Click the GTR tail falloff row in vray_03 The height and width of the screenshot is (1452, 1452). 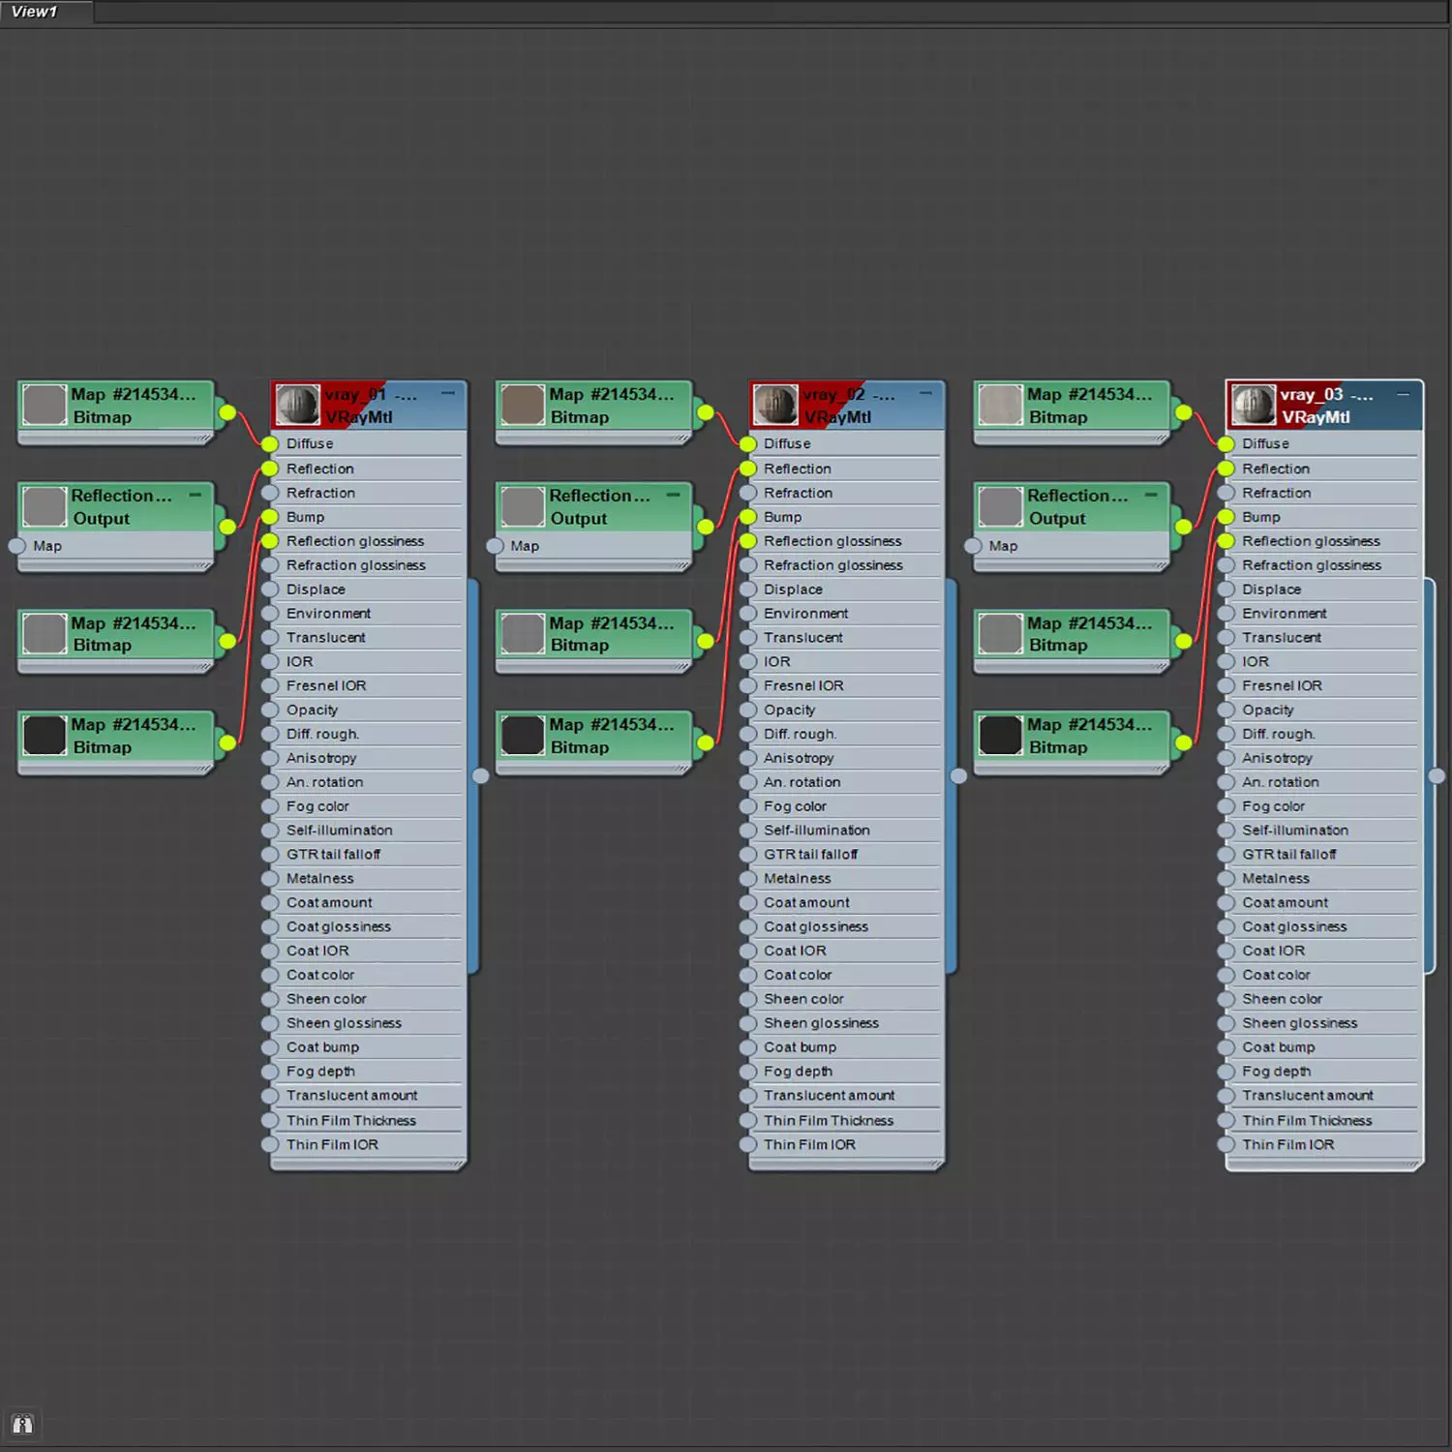1323,855
